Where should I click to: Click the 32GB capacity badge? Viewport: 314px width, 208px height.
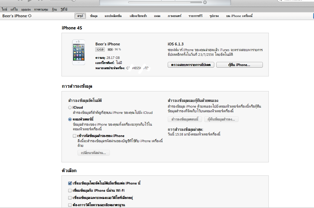(x=100, y=49)
